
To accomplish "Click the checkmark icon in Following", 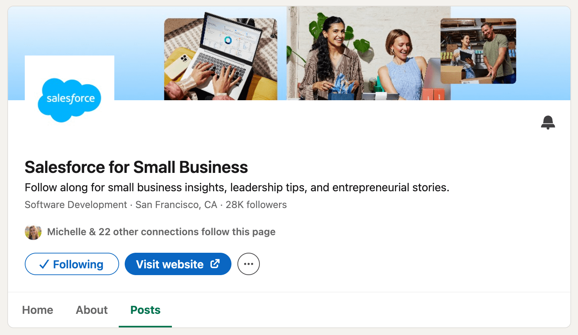I will coord(44,264).
